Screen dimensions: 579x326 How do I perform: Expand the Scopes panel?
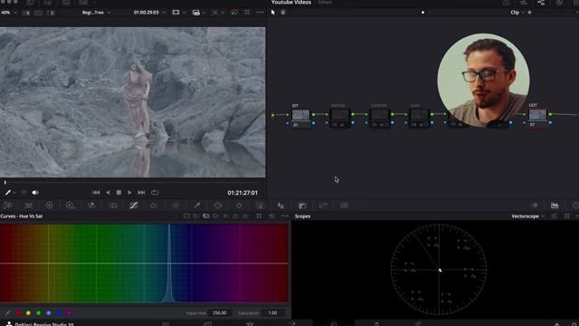click(x=567, y=216)
